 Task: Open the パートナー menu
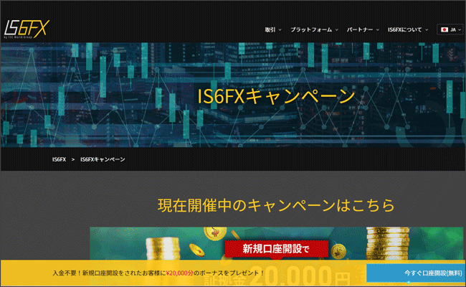tap(363, 29)
